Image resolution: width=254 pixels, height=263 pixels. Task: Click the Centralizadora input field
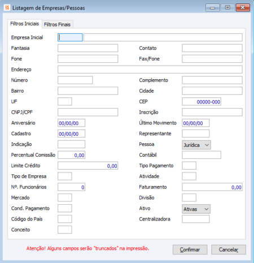pos(196,219)
